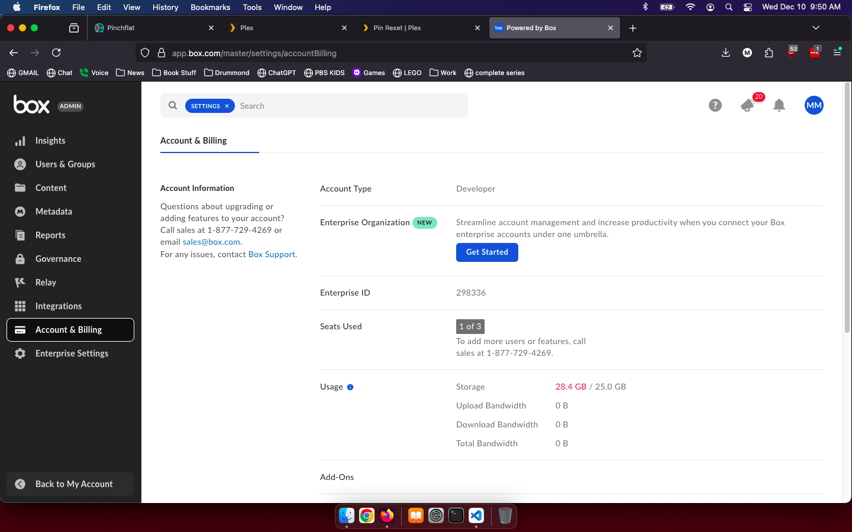This screenshot has height=532, width=852.
Task: Open the Bookmarks menu in menu bar
Action: pyautogui.click(x=210, y=7)
